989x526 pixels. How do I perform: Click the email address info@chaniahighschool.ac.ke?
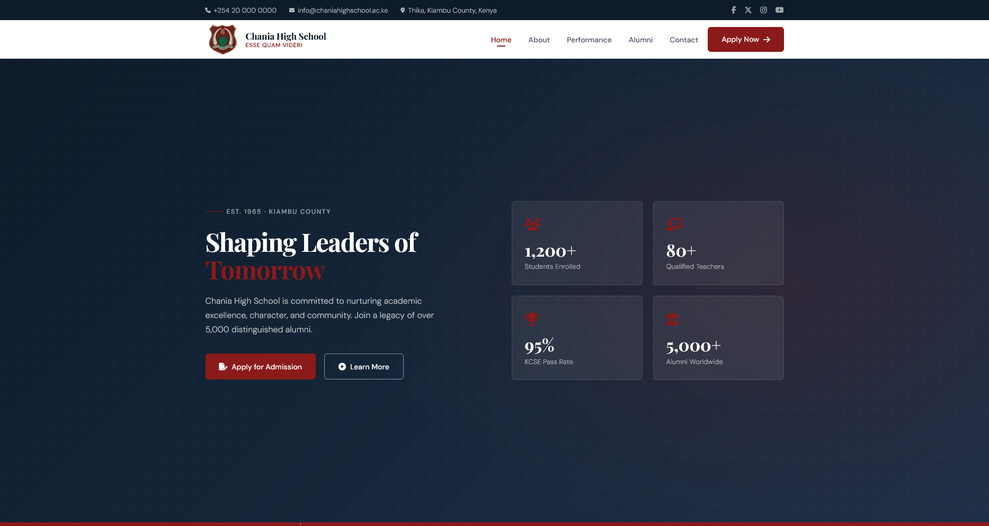[342, 10]
